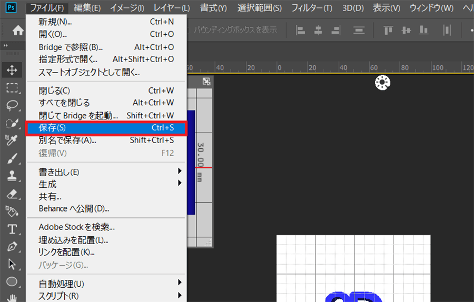Choose 開く(O)... menu entry
This screenshot has width=474, height=302.
106,34
